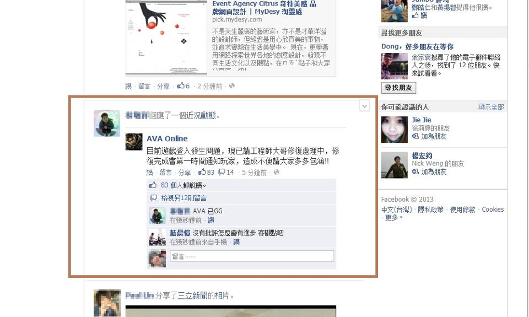
Task: Expand the 檢視另12則留言 comments
Action: click(x=184, y=198)
